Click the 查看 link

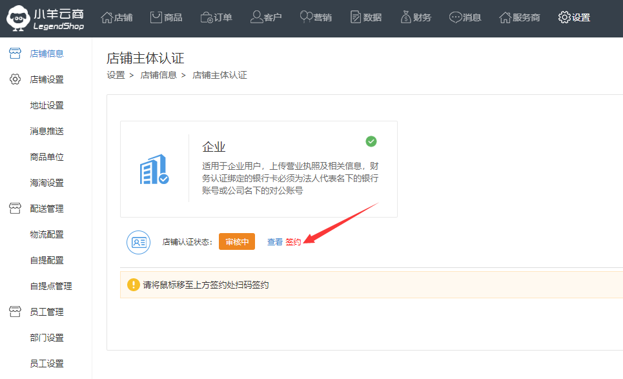coord(275,242)
